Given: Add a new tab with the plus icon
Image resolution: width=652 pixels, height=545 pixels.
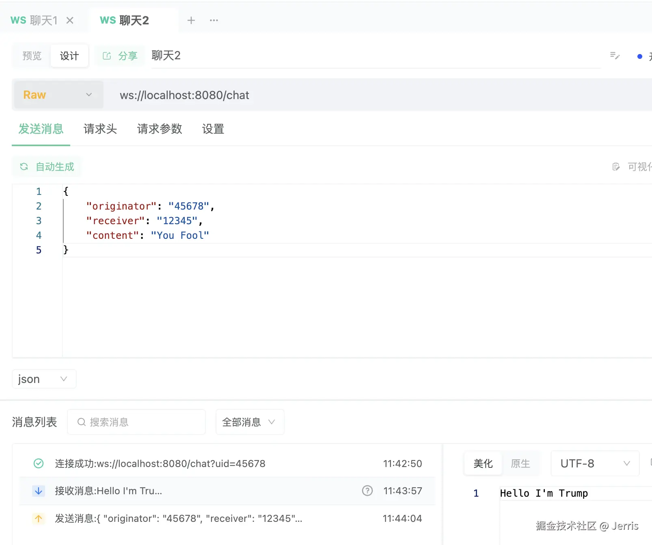Looking at the screenshot, I should [191, 20].
